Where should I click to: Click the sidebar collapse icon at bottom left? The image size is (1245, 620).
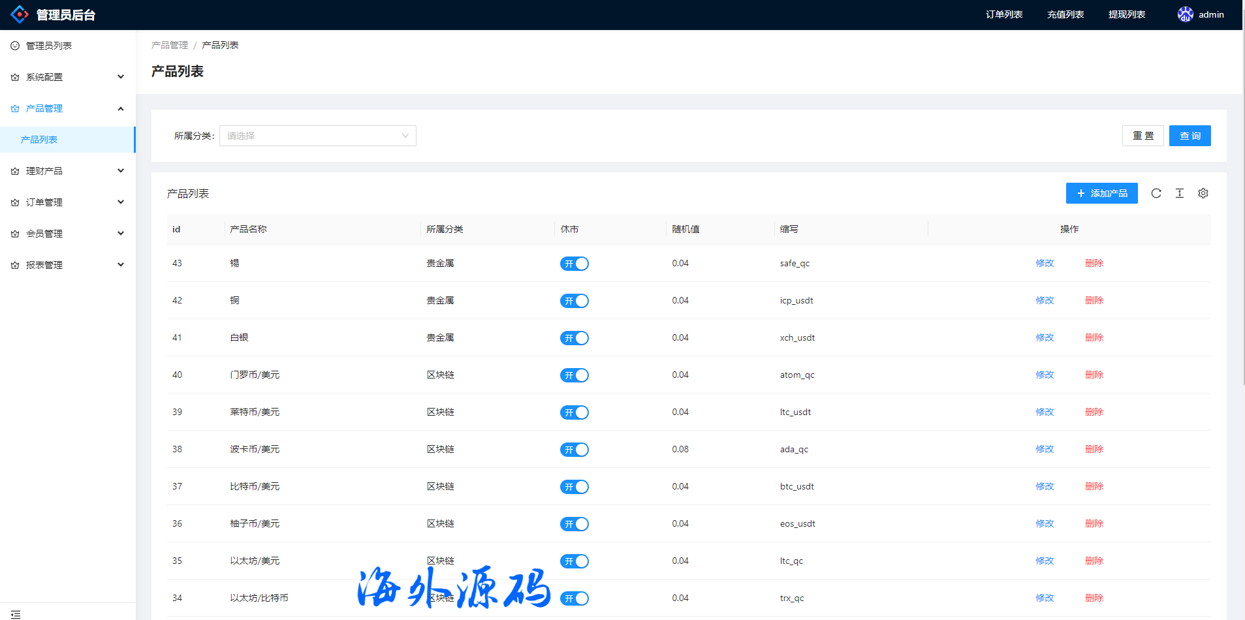16,614
